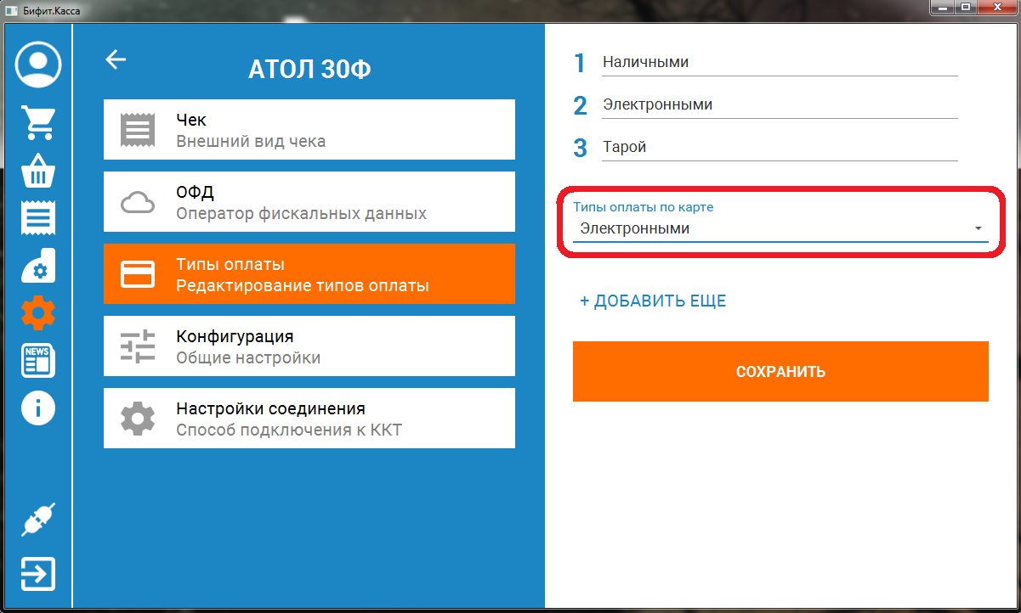Image resolution: width=1021 pixels, height=613 pixels.
Task: Click the plug connection icon
Action: point(38,519)
